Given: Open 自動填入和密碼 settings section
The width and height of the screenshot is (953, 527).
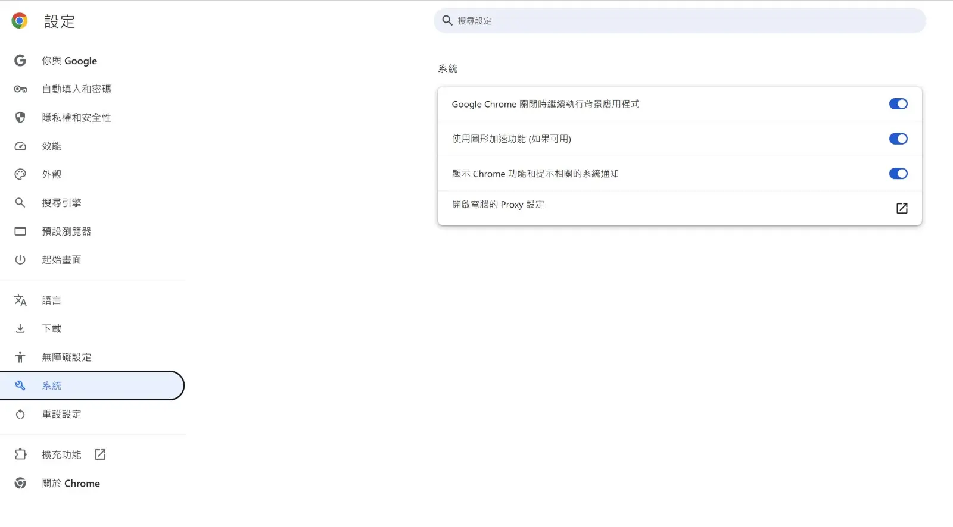Looking at the screenshot, I should tap(92, 89).
